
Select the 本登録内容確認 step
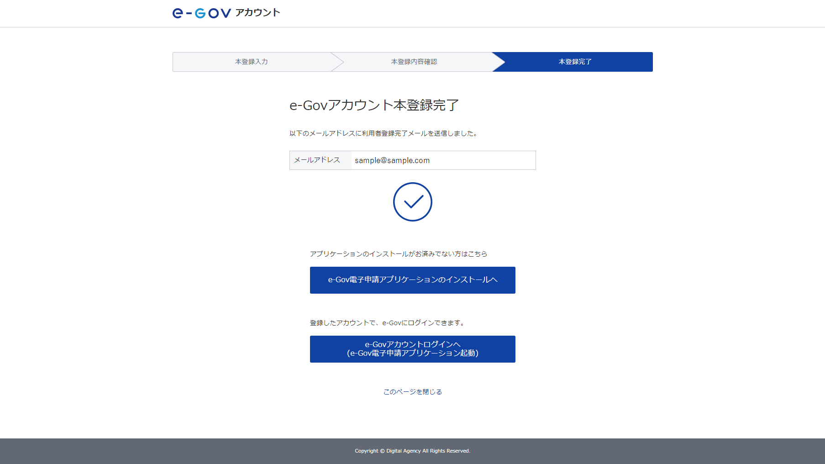click(x=414, y=62)
